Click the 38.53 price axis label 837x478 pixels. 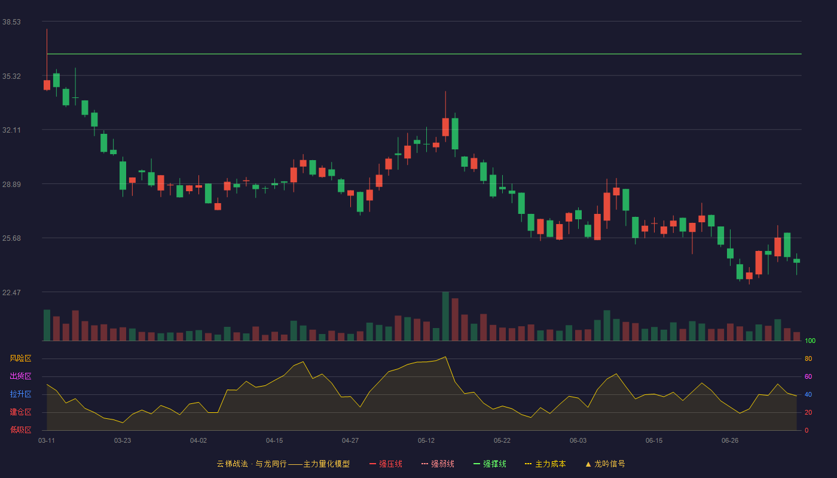(11, 22)
